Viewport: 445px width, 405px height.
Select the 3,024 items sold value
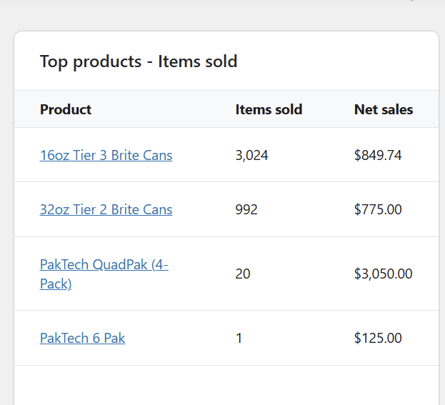point(251,155)
